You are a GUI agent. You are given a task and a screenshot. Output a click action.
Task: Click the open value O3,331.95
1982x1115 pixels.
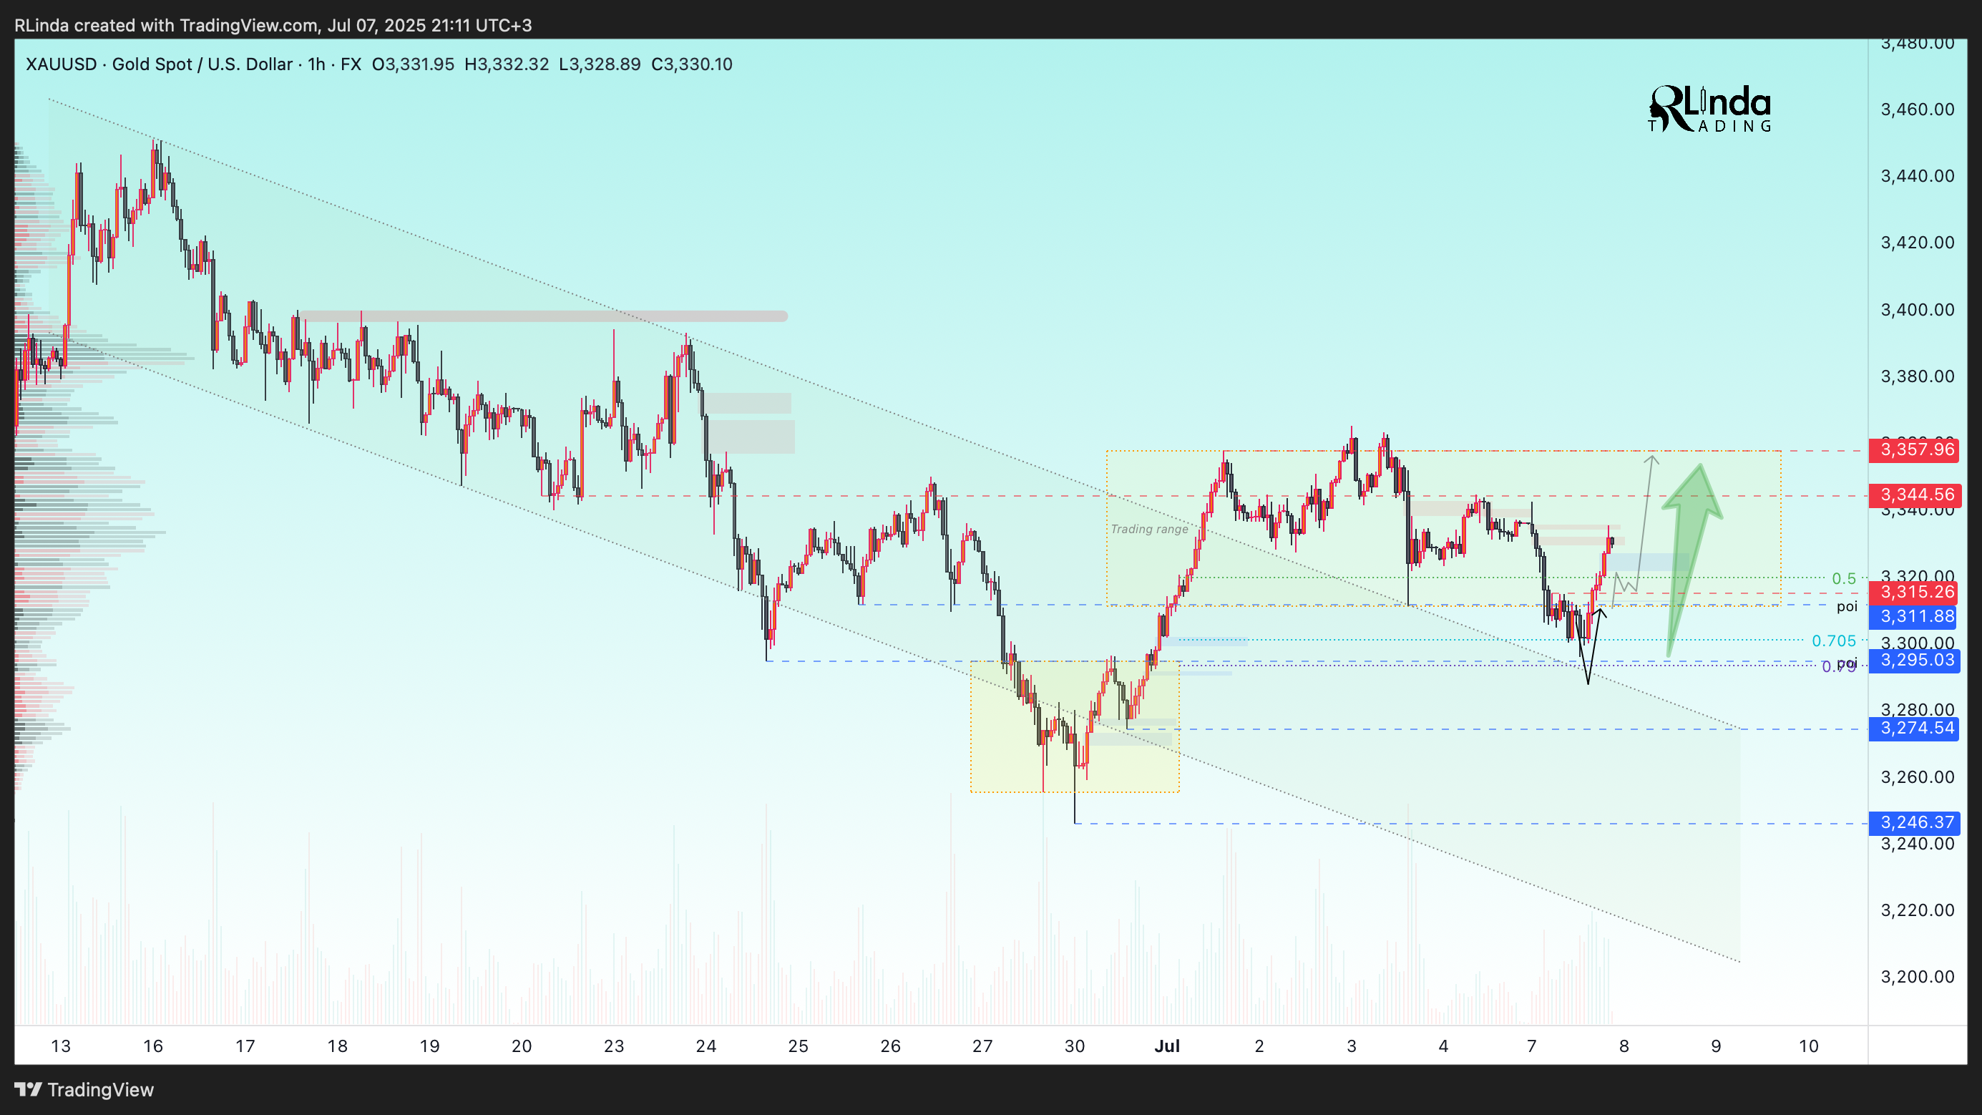(413, 64)
